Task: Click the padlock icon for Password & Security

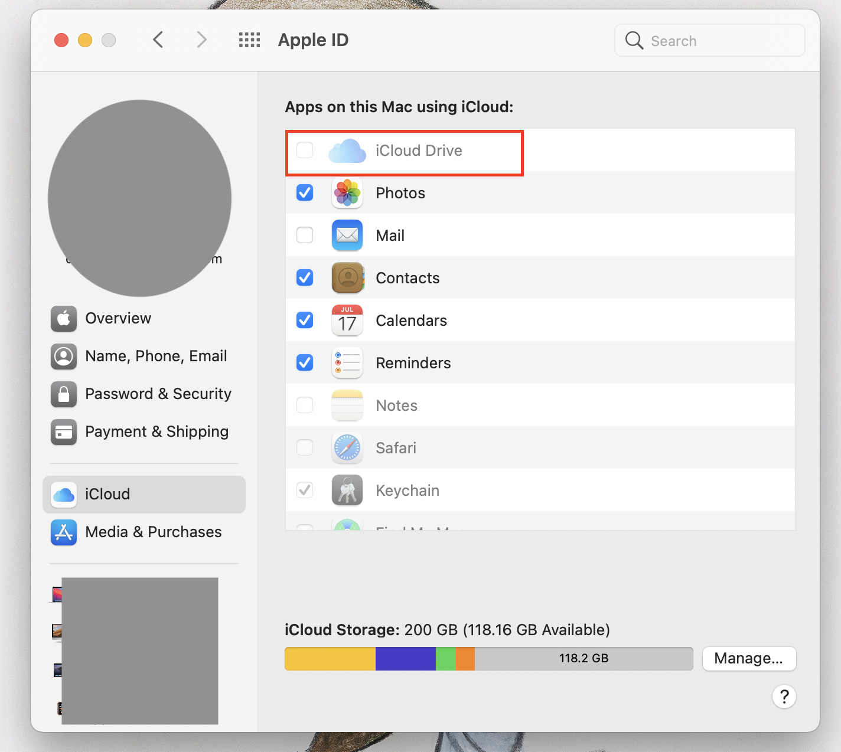Action: click(64, 394)
